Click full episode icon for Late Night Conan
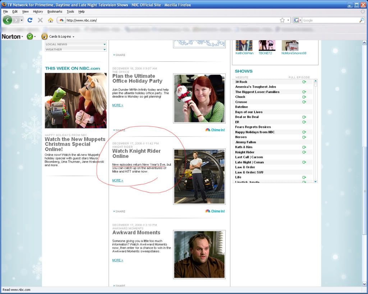The width and height of the screenshot is (368, 294). pos(304,162)
